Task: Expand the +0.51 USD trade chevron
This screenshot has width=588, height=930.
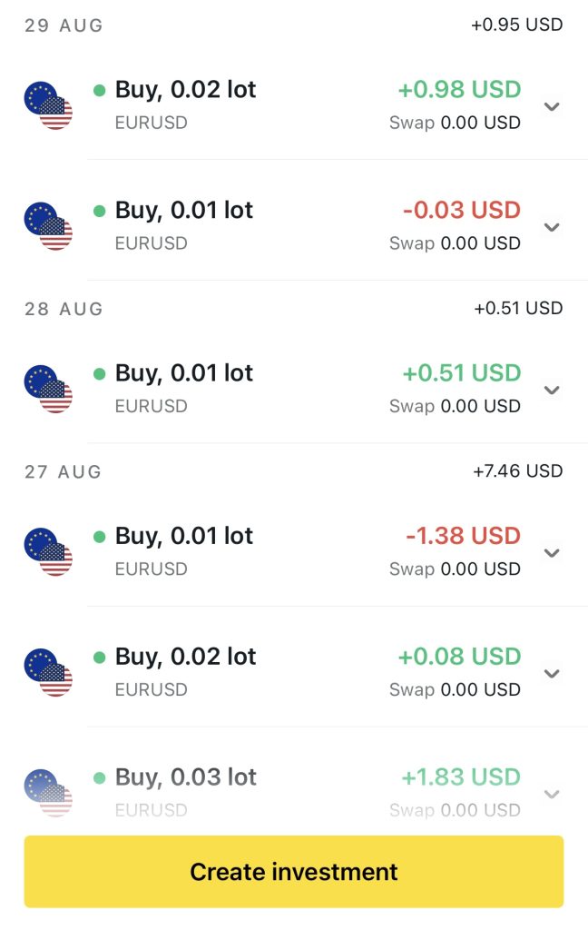Action: [x=552, y=390]
